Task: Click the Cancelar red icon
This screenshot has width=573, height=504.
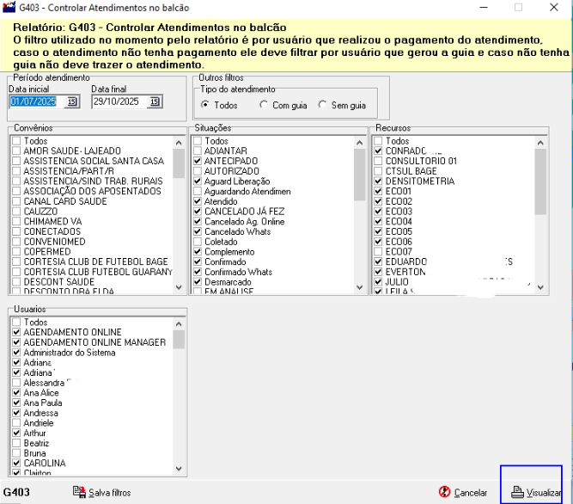Action: point(444,492)
